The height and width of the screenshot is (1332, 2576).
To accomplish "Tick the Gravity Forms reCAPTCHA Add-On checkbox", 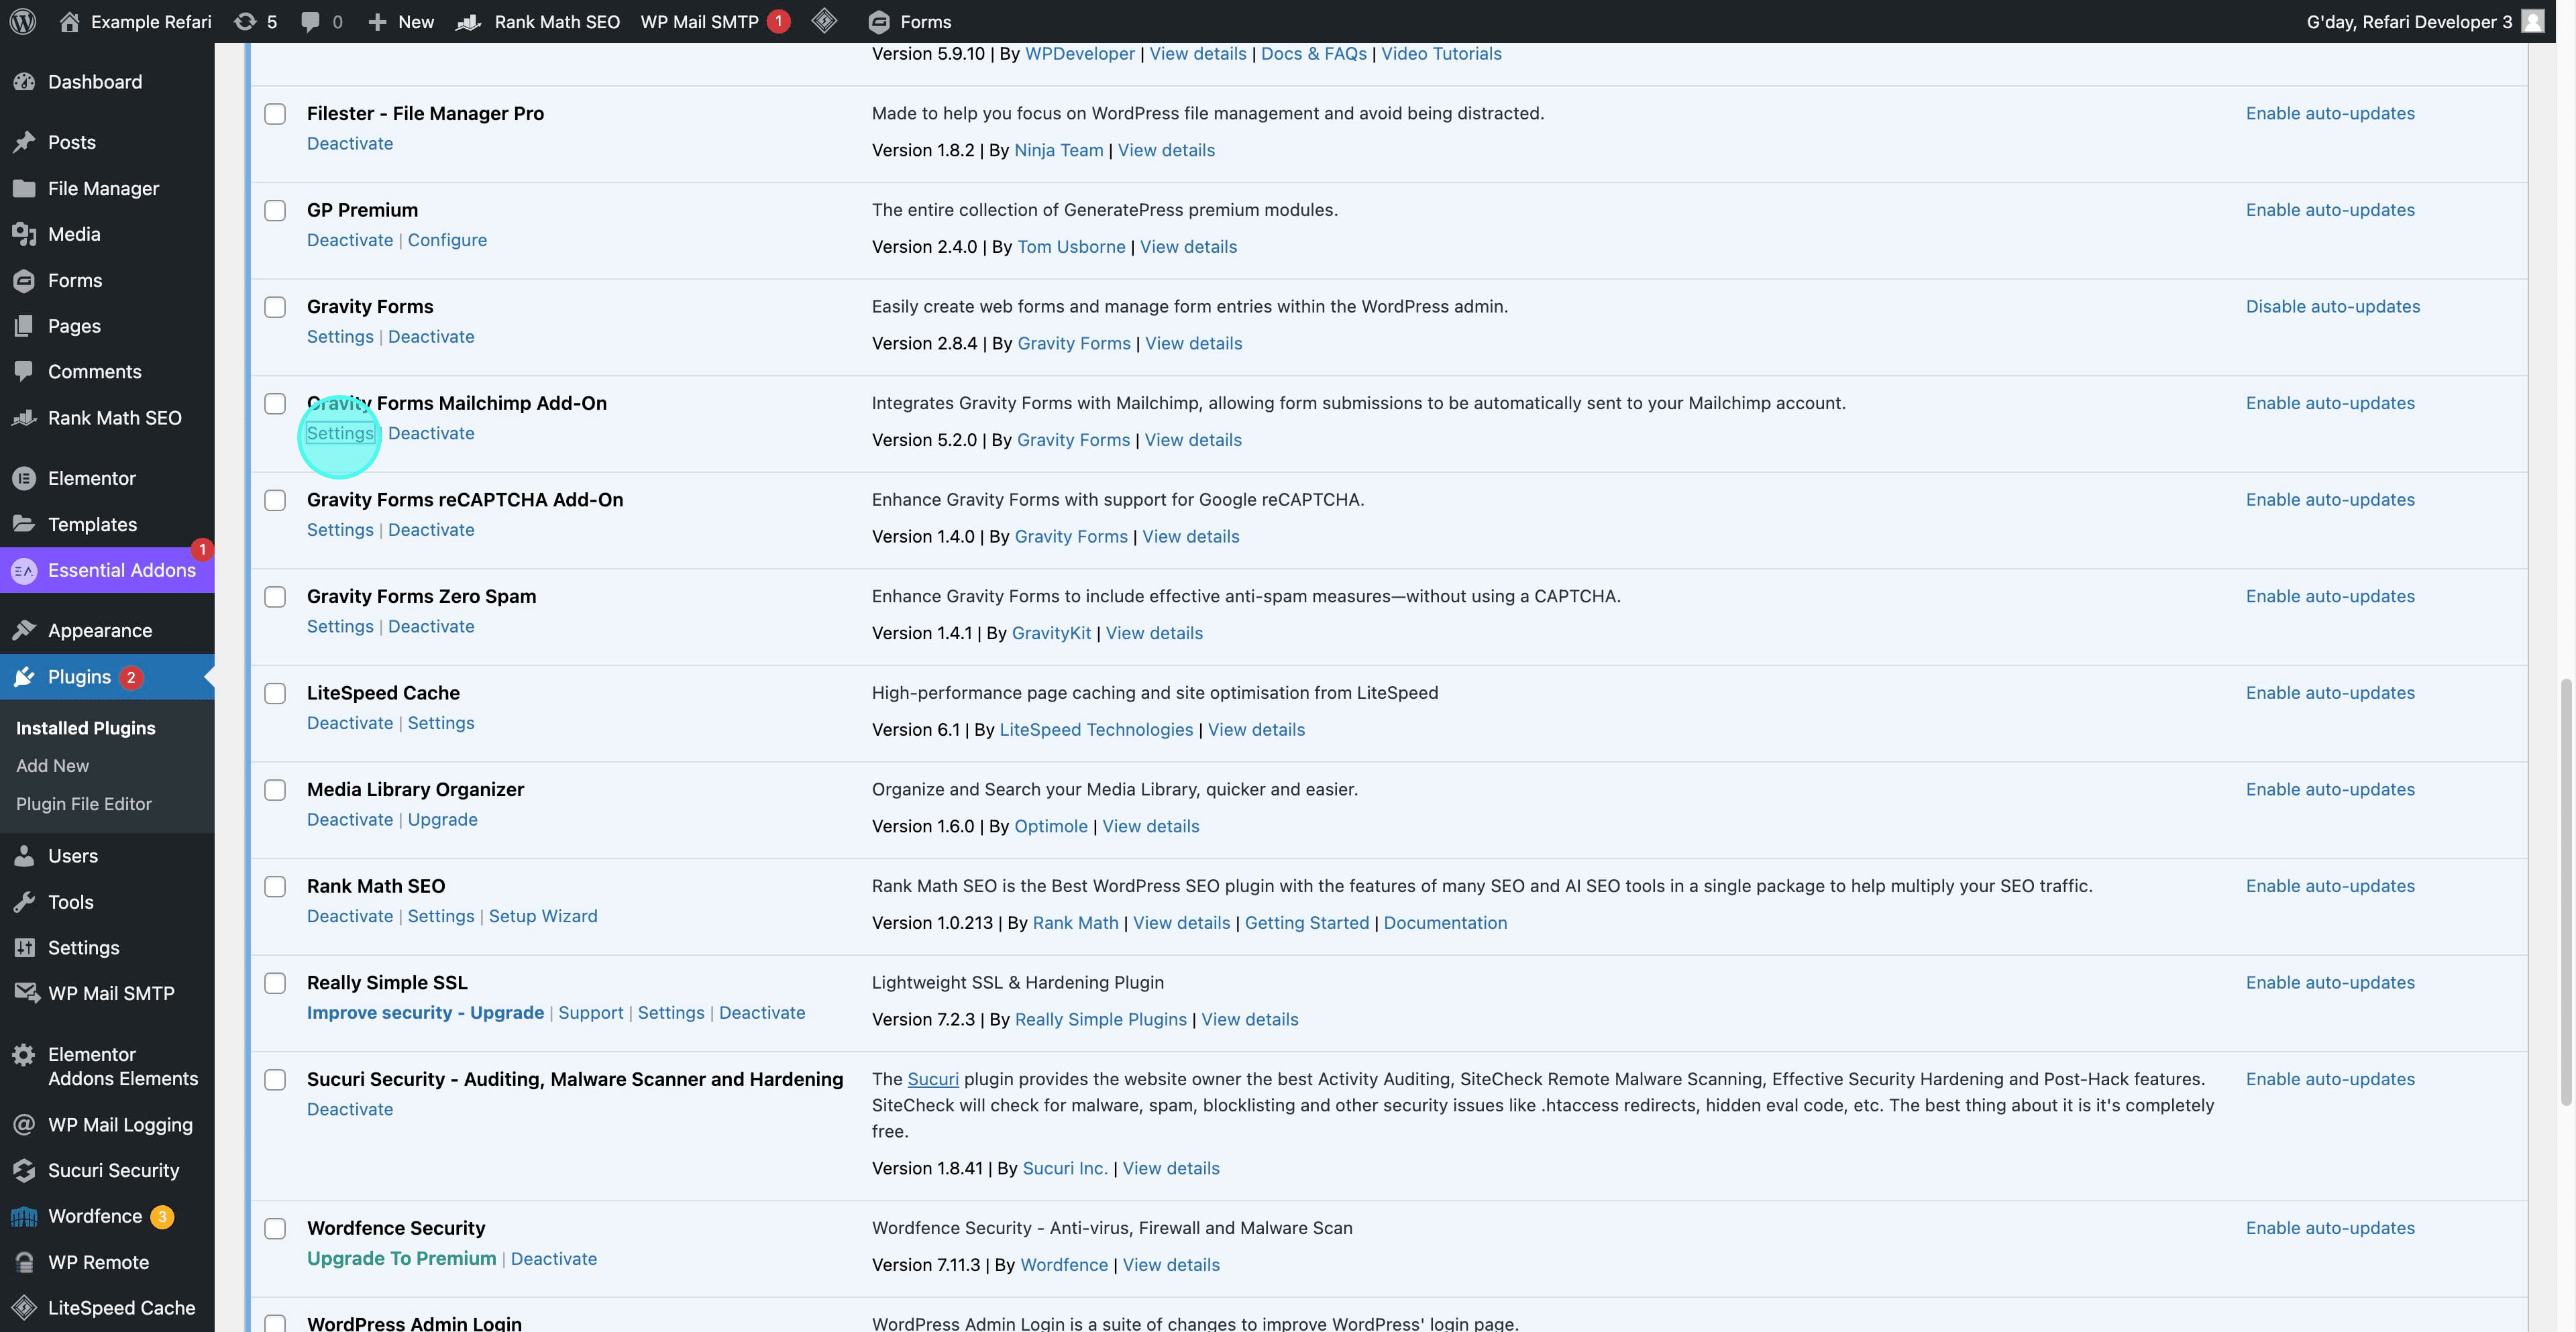I will (275, 500).
